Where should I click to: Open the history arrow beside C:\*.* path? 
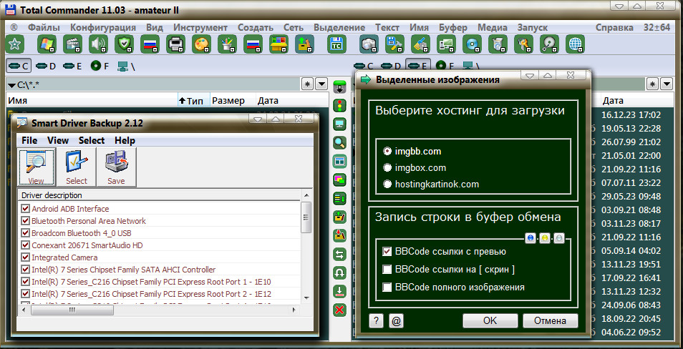[x=321, y=84]
